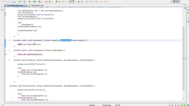Click the warning marker beside throwSuper1 line

pos(5,50)
